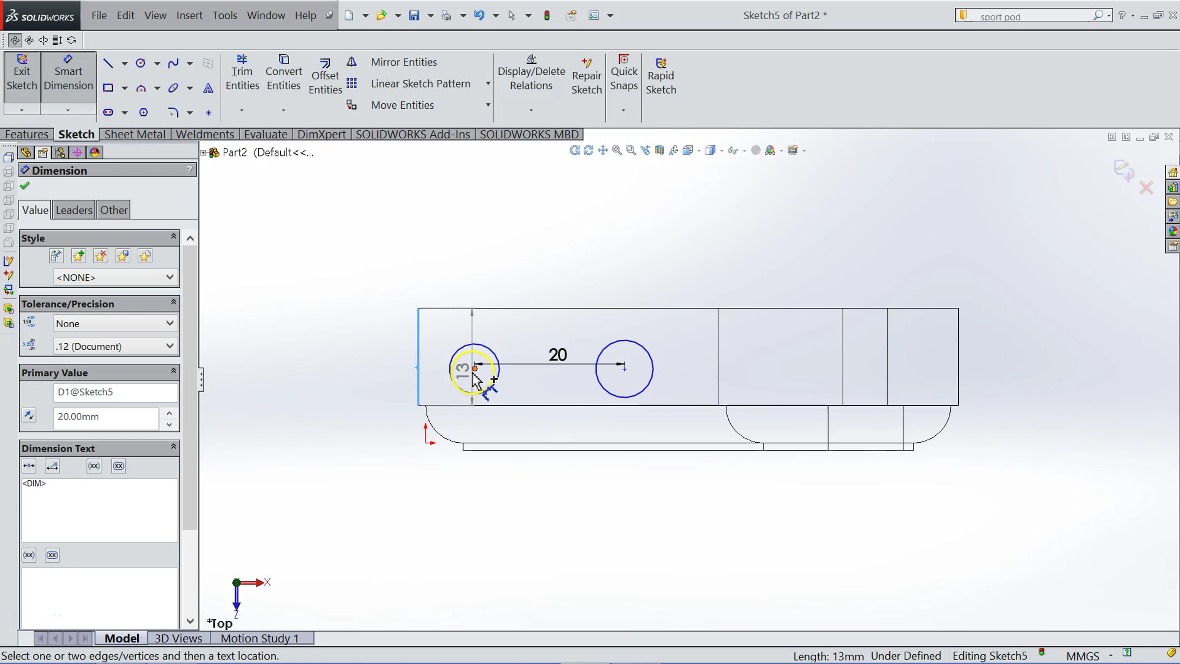Image resolution: width=1180 pixels, height=664 pixels.
Task: Click the 20.00mm primary value field
Action: (x=106, y=417)
